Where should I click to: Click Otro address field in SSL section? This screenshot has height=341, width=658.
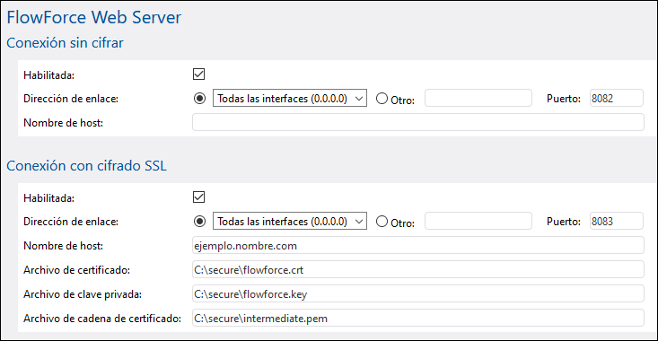(478, 221)
